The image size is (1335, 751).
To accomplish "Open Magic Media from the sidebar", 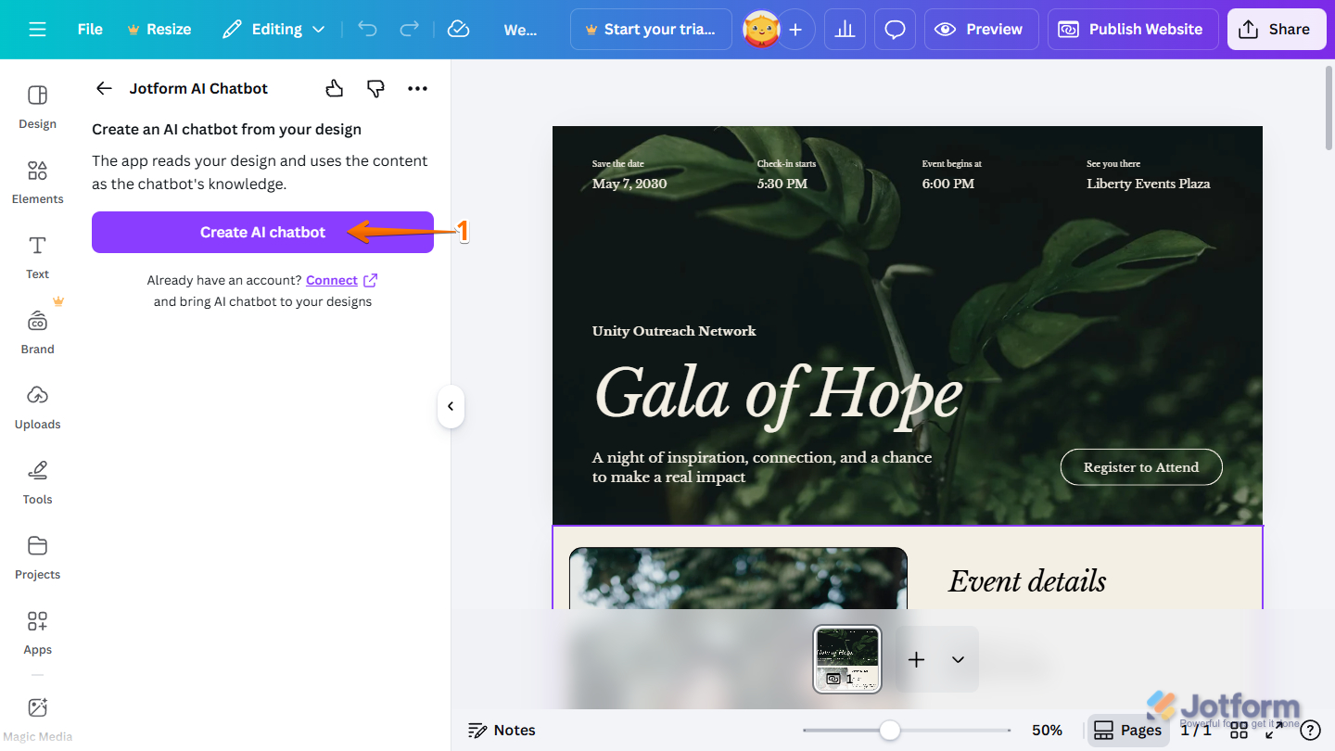I will [x=37, y=714].
